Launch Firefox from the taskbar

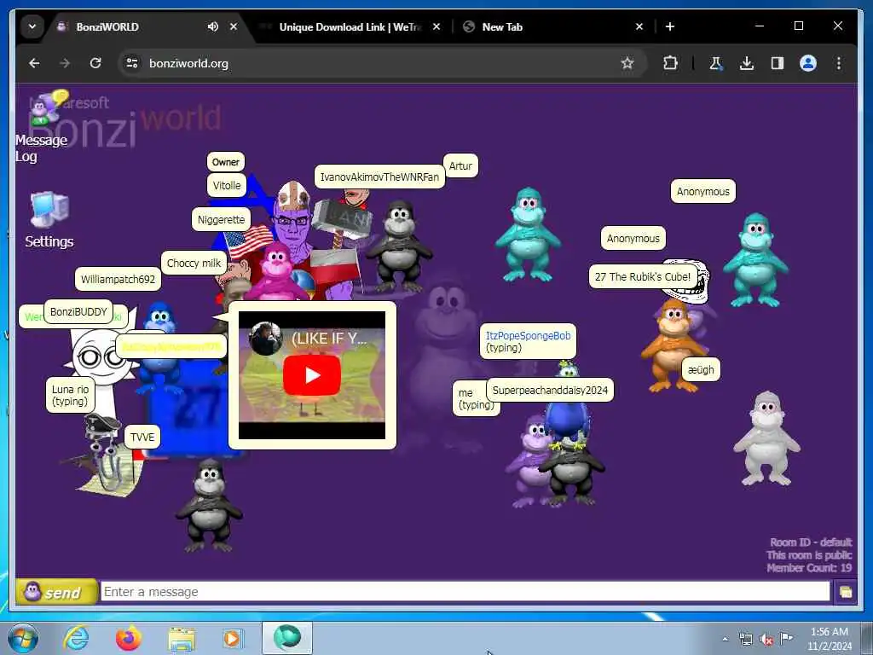point(129,638)
